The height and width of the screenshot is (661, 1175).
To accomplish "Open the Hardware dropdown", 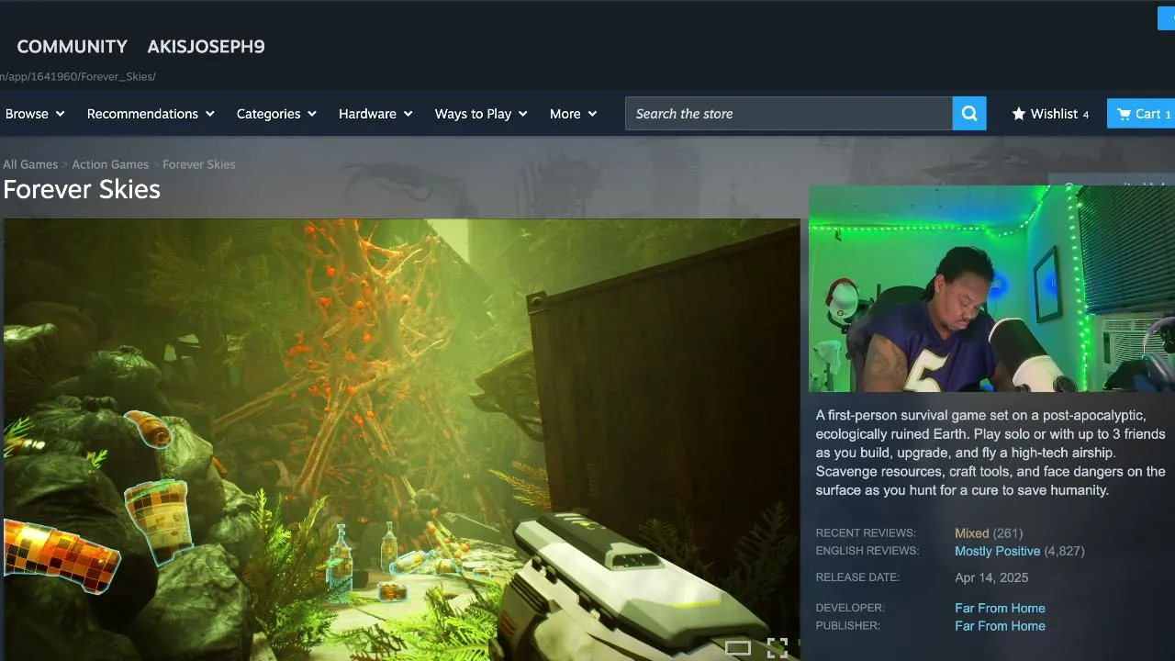I will click(x=375, y=114).
